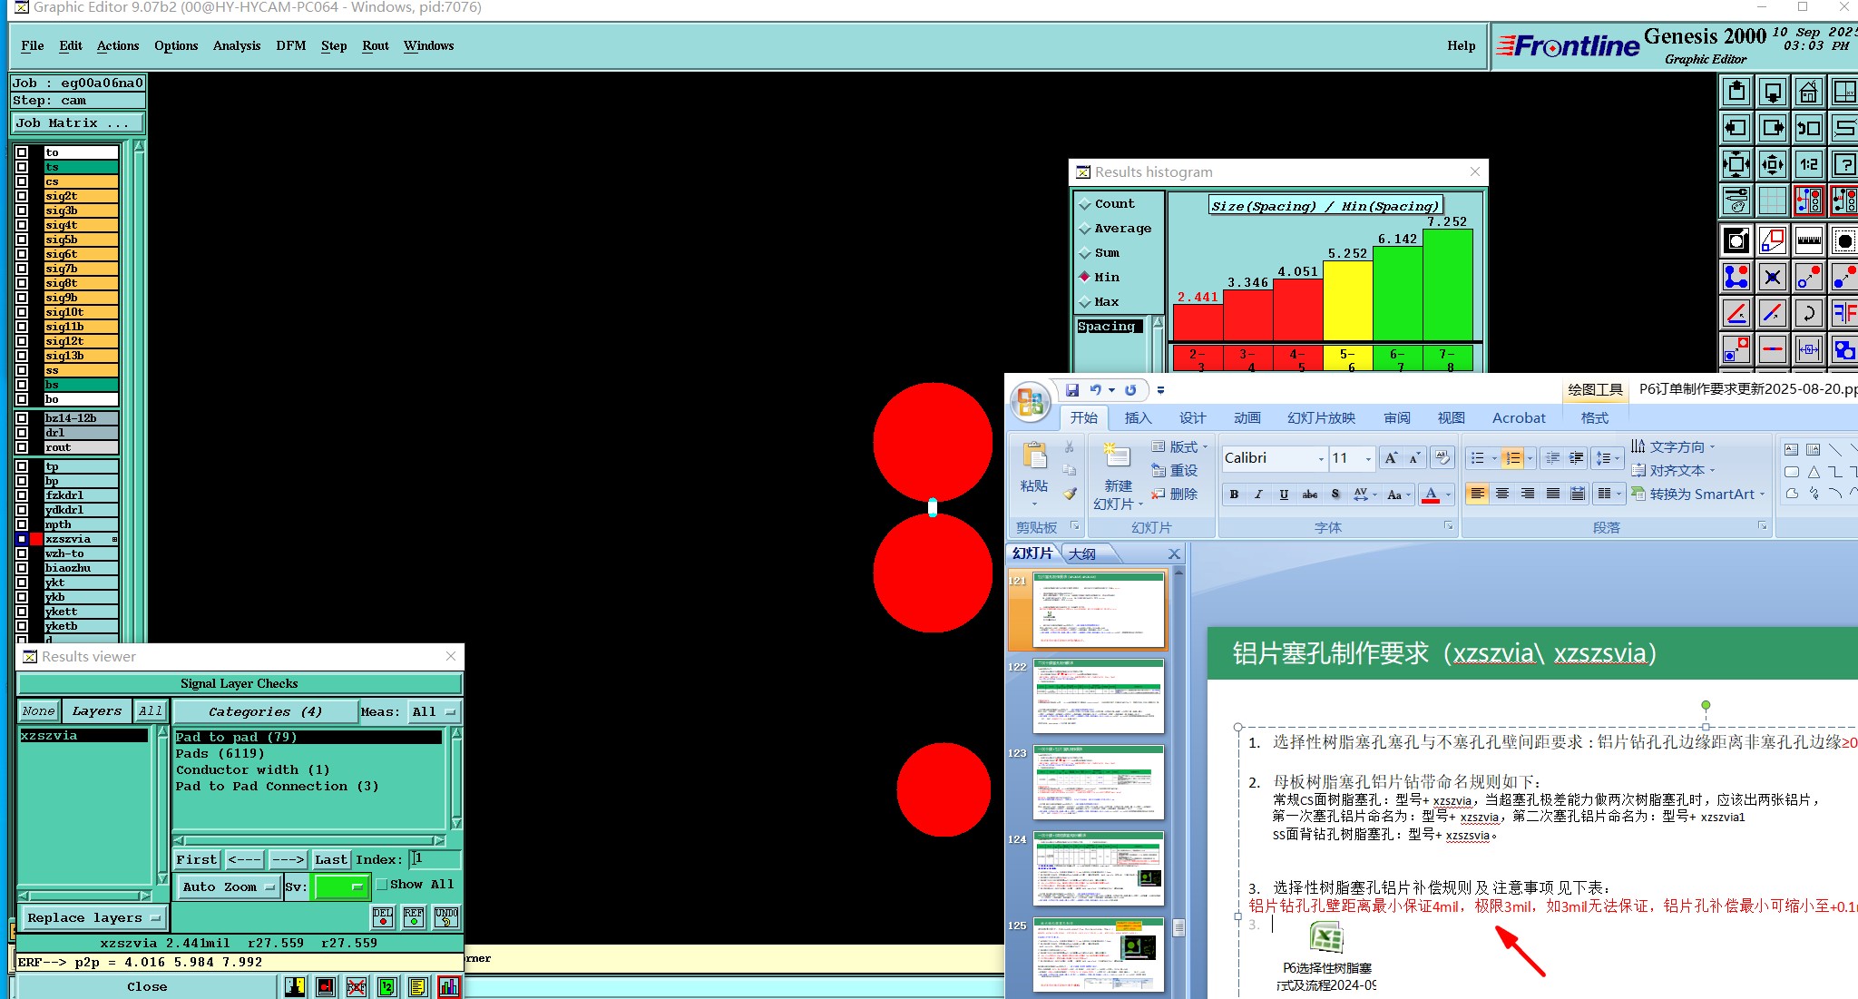The image size is (1858, 999).
Task: Open the DFM menu
Action: click(x=290, y=45)
